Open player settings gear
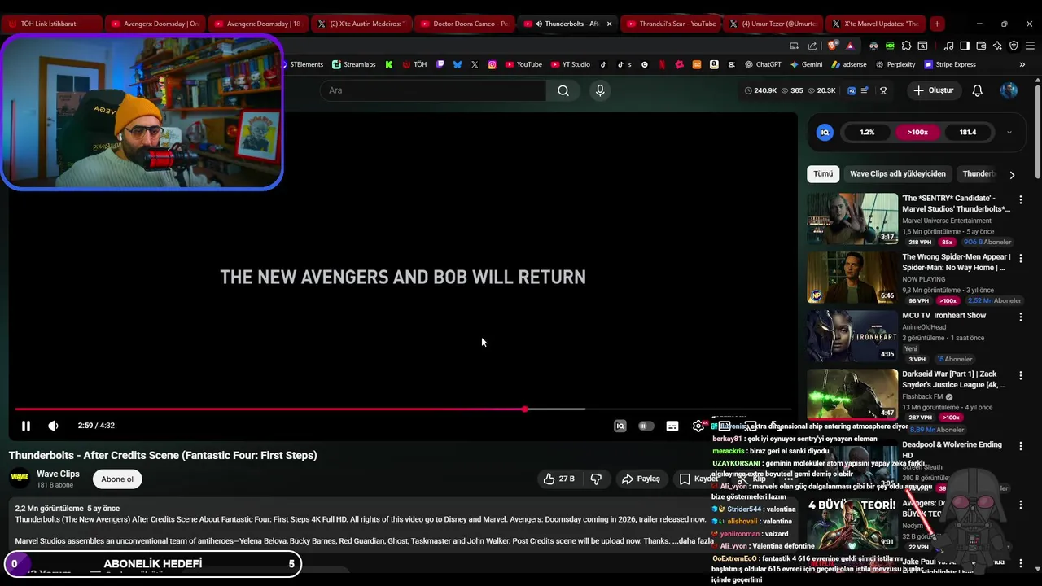Screen dimensions: 1042x586 click(698, 426)
